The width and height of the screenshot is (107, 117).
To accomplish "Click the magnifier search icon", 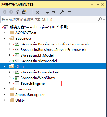I will click(x=100, y=19).
